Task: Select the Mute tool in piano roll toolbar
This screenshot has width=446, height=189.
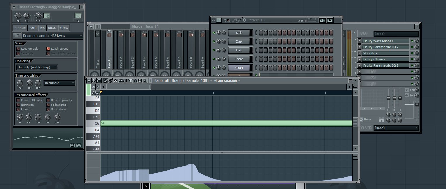Action: (x=121, y=81)
